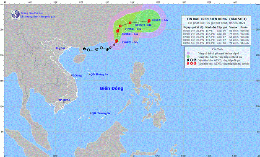Click the red storm symbol for 09/08/21 - 04h

(149, 21)
